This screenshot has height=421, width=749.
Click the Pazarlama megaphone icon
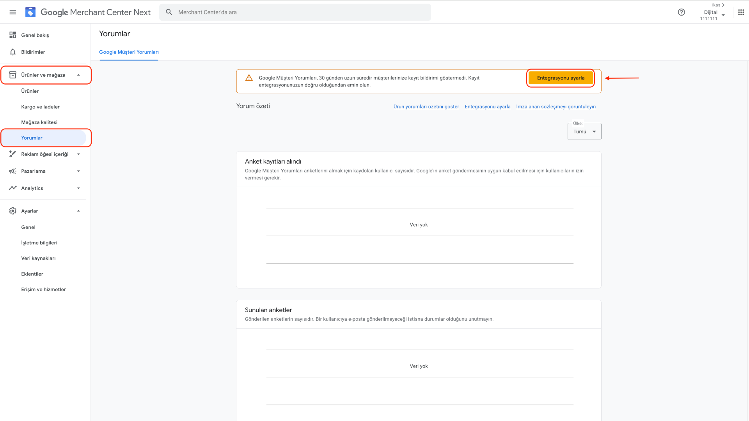tap(13, 171)
